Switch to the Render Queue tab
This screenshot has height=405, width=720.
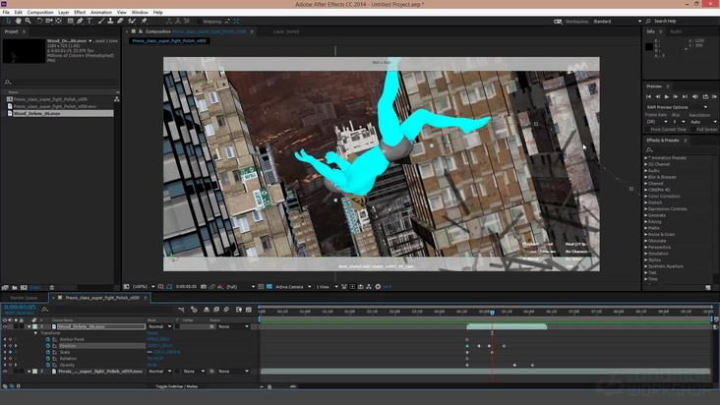[x=24, y=297]
